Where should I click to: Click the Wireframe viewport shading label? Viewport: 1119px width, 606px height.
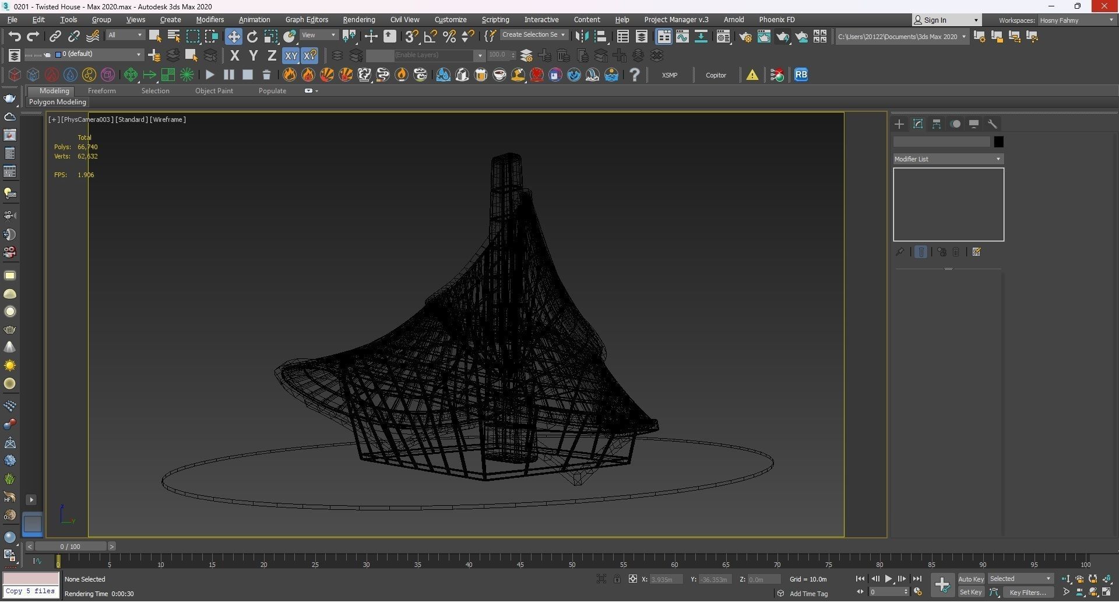point(168,119)
